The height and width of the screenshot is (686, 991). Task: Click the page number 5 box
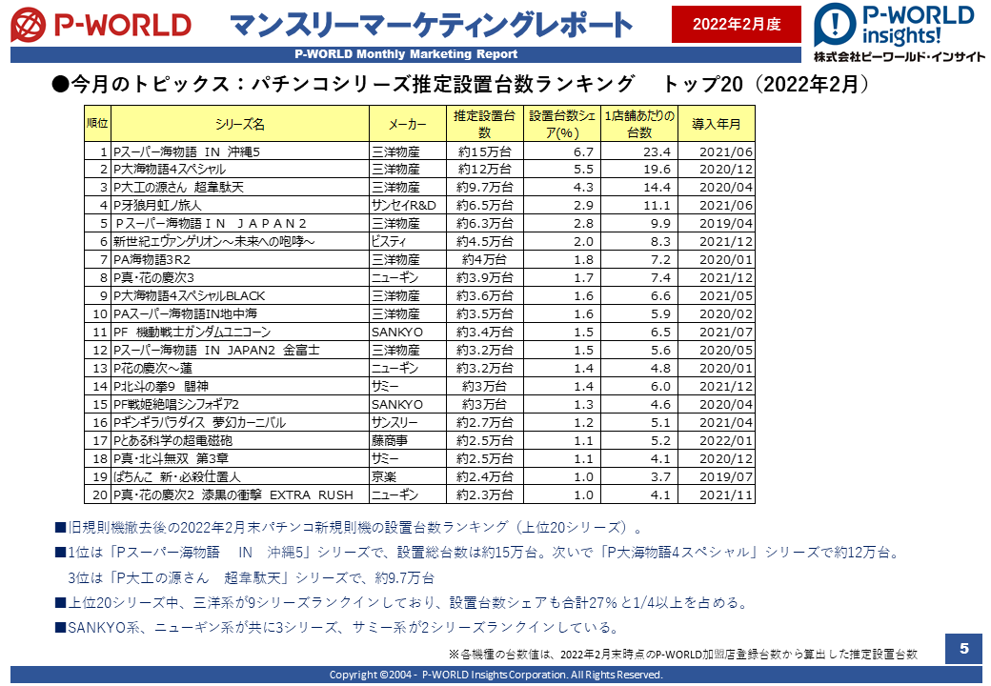pyautogui.click(x=963, y=648)
